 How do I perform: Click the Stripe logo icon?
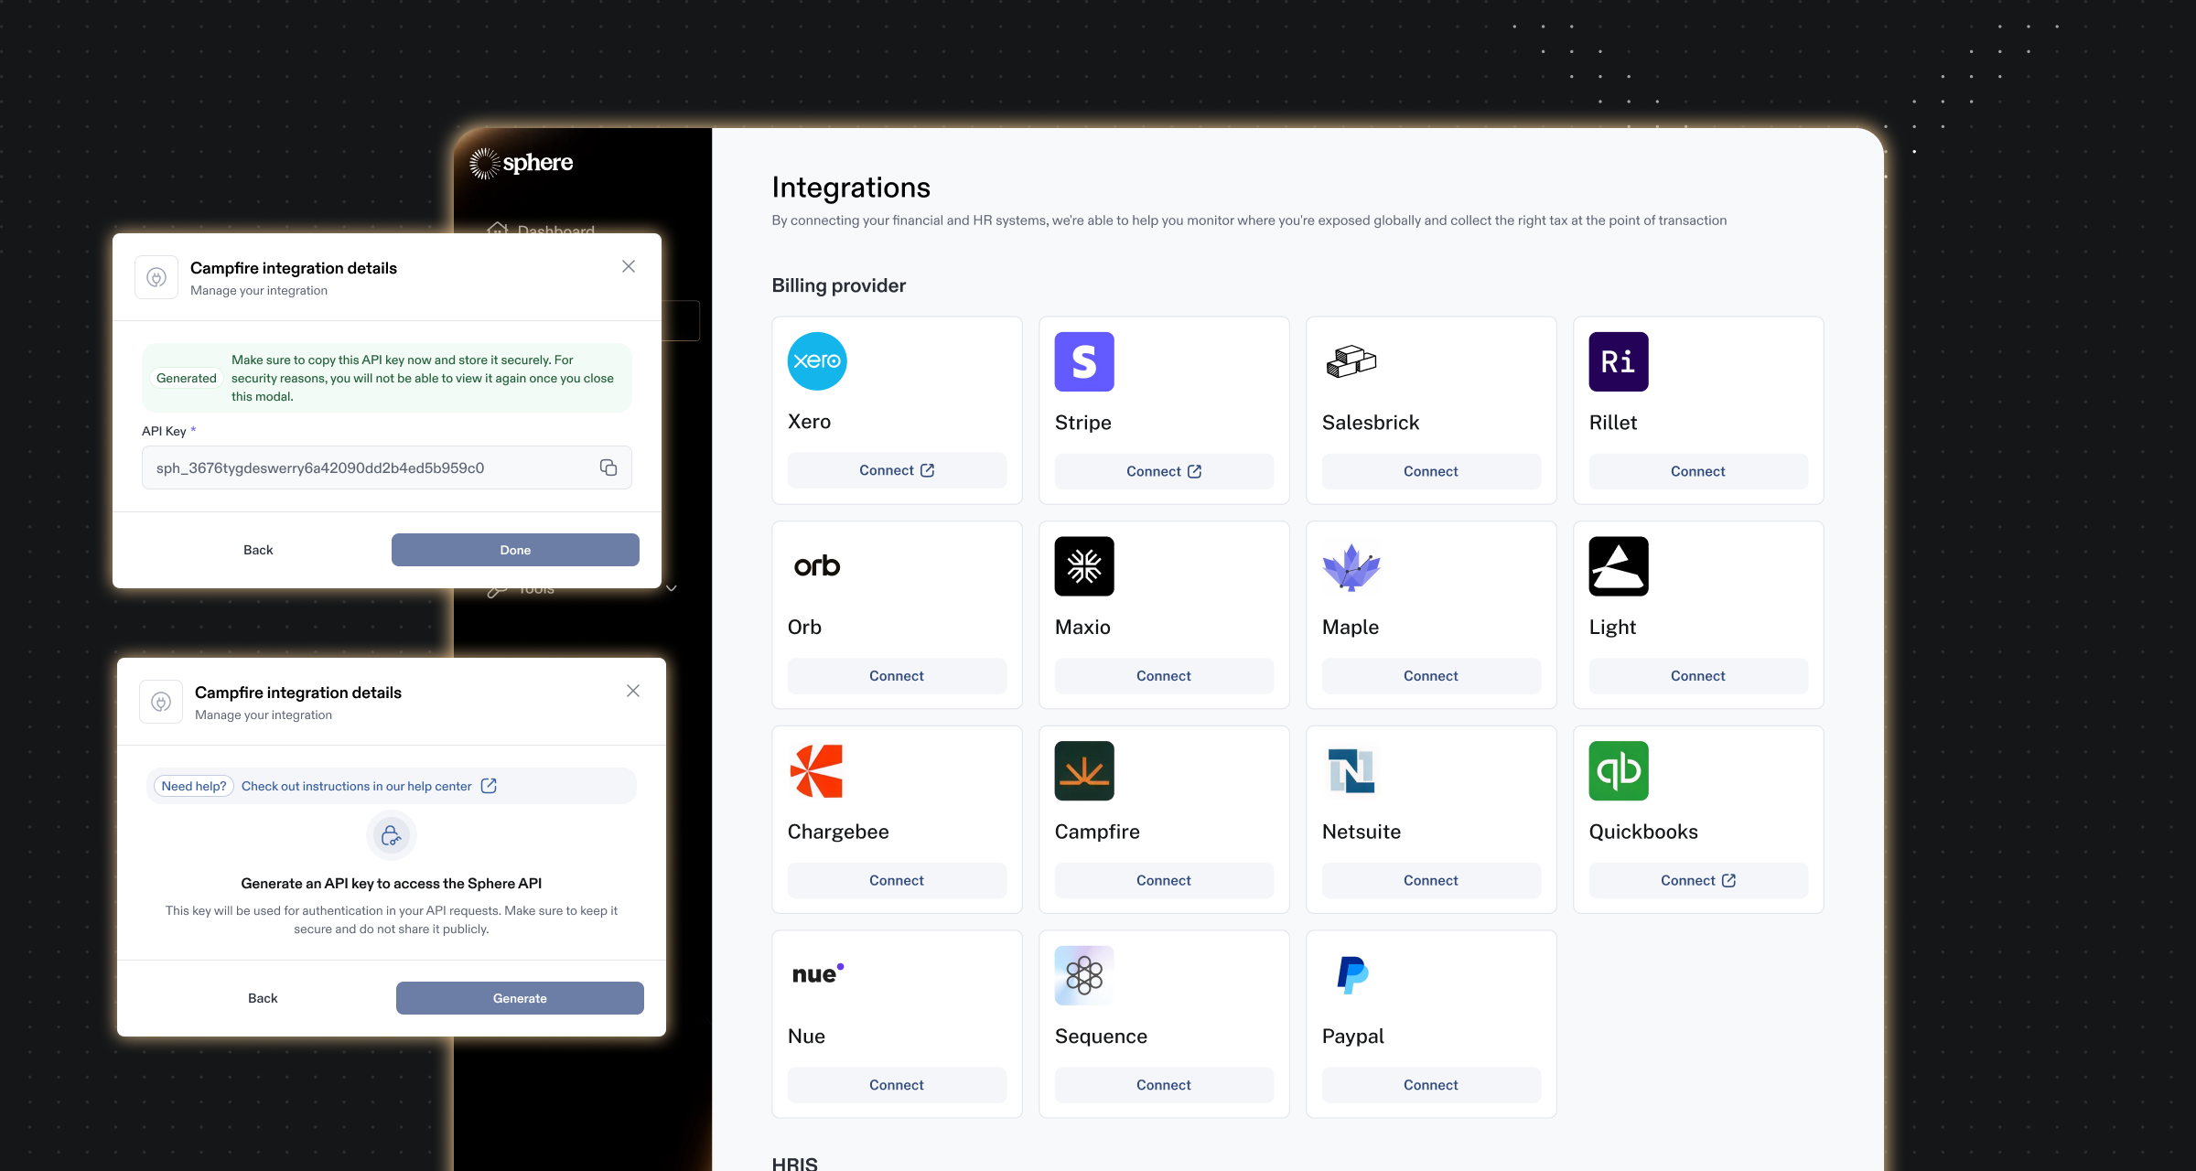(x=1083, y=361)
